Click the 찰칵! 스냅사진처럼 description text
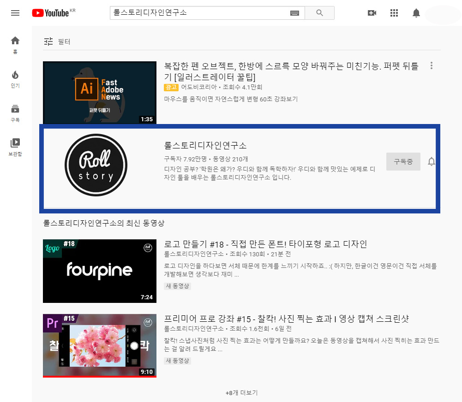This screenshot has height=402, width=462. pos(301,345)
